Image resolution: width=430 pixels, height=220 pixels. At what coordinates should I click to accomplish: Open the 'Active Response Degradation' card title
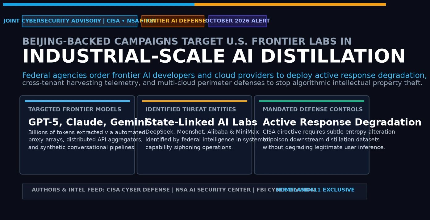(x=342, y=122)
